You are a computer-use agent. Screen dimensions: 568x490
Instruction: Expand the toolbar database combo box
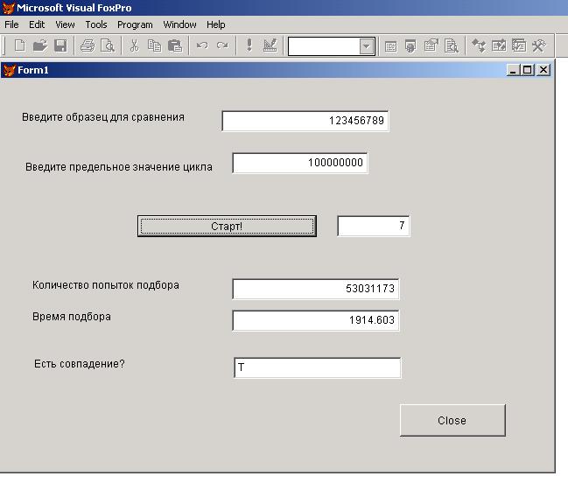coord(367,46)
